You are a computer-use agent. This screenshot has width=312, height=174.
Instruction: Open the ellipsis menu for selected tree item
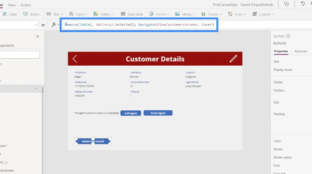coord(35,88)
